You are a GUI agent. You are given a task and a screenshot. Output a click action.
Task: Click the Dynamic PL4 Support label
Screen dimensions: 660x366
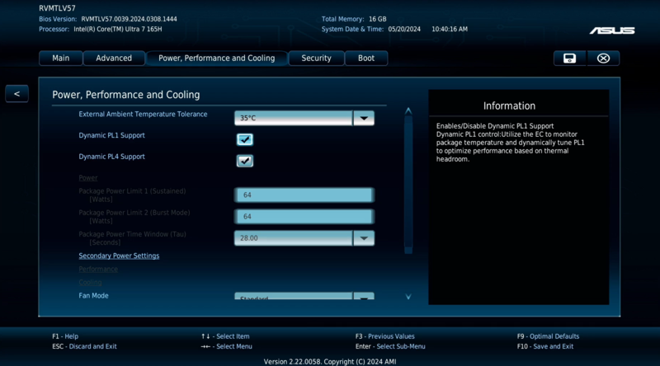[111, 157]
